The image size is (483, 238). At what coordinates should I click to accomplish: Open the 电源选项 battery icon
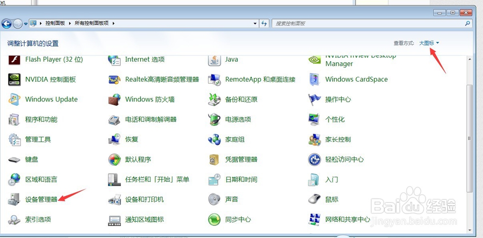pos(214,119)
